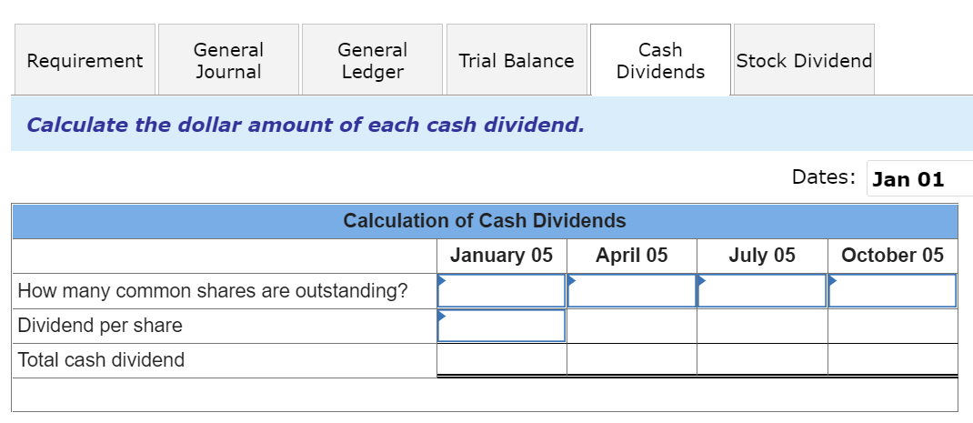Click the 'Total cash dividend' row label
973x423 pixels.
point(101,359)
